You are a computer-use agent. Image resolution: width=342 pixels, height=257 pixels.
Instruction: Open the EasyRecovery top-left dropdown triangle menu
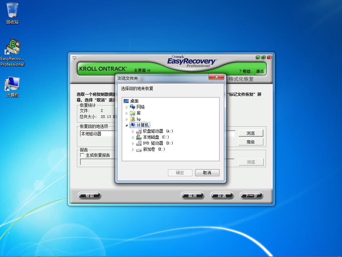pos(74,58)
